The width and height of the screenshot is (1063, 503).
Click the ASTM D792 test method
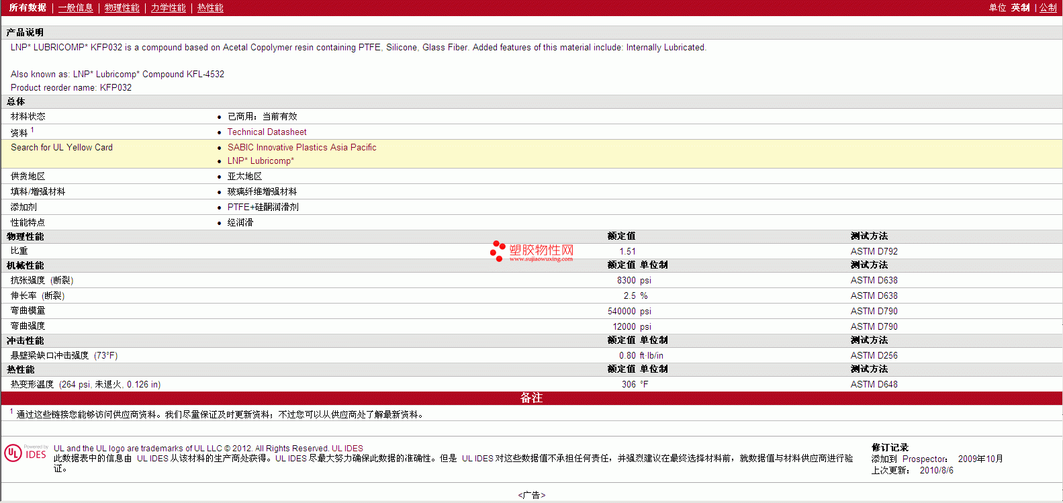coord(874,251)
